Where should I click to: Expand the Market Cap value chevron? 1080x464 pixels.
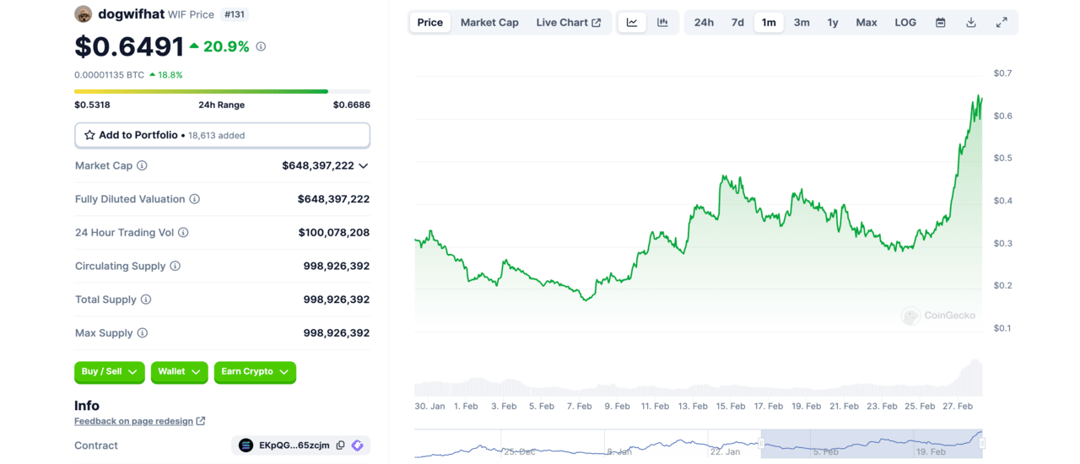(x=363, y=166)
